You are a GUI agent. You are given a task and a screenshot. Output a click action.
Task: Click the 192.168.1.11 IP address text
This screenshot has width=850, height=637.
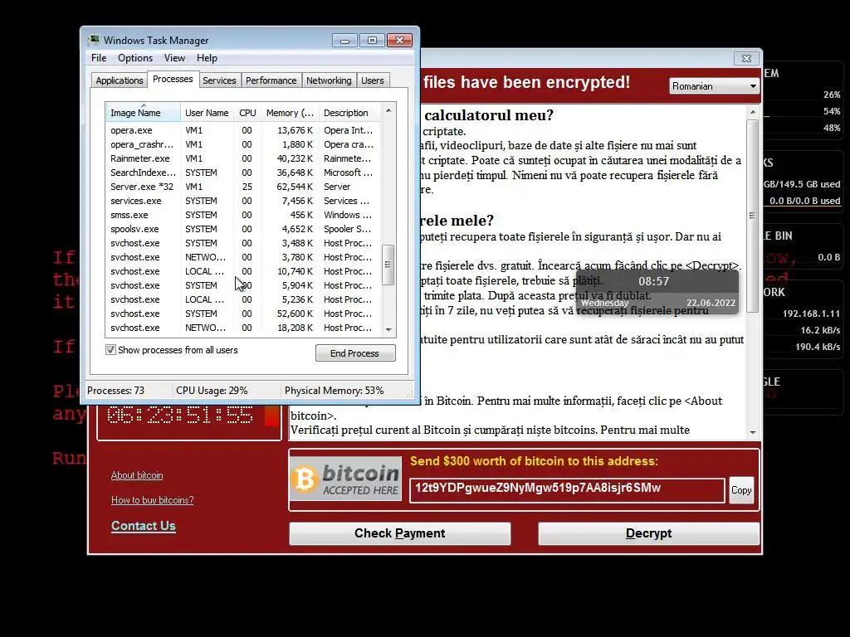(811, 313)
